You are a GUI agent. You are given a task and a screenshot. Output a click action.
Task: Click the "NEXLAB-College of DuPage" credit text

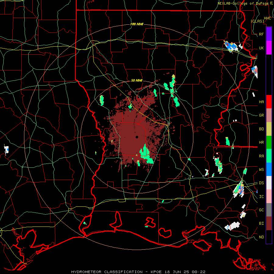243,3
